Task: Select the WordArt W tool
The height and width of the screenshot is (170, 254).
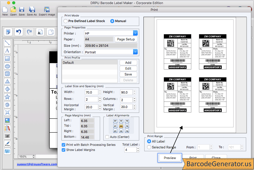Action: [x=7, y=151]
